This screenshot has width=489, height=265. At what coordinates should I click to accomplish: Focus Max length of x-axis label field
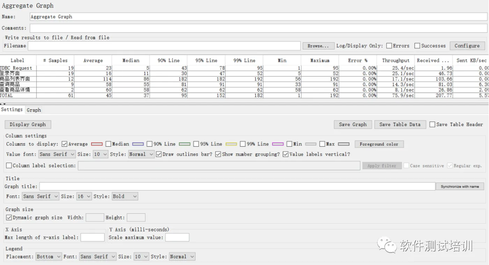[93, 237]
